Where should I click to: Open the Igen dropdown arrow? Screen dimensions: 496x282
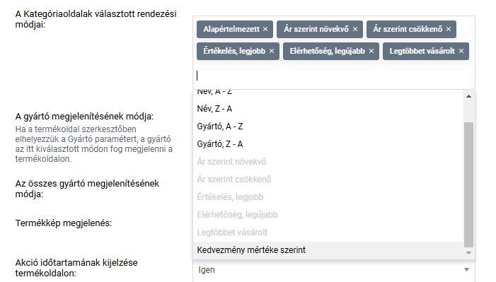(x=466, y=270)
